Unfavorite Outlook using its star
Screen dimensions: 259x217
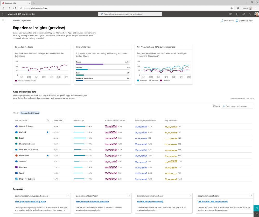tap(47, 132)
